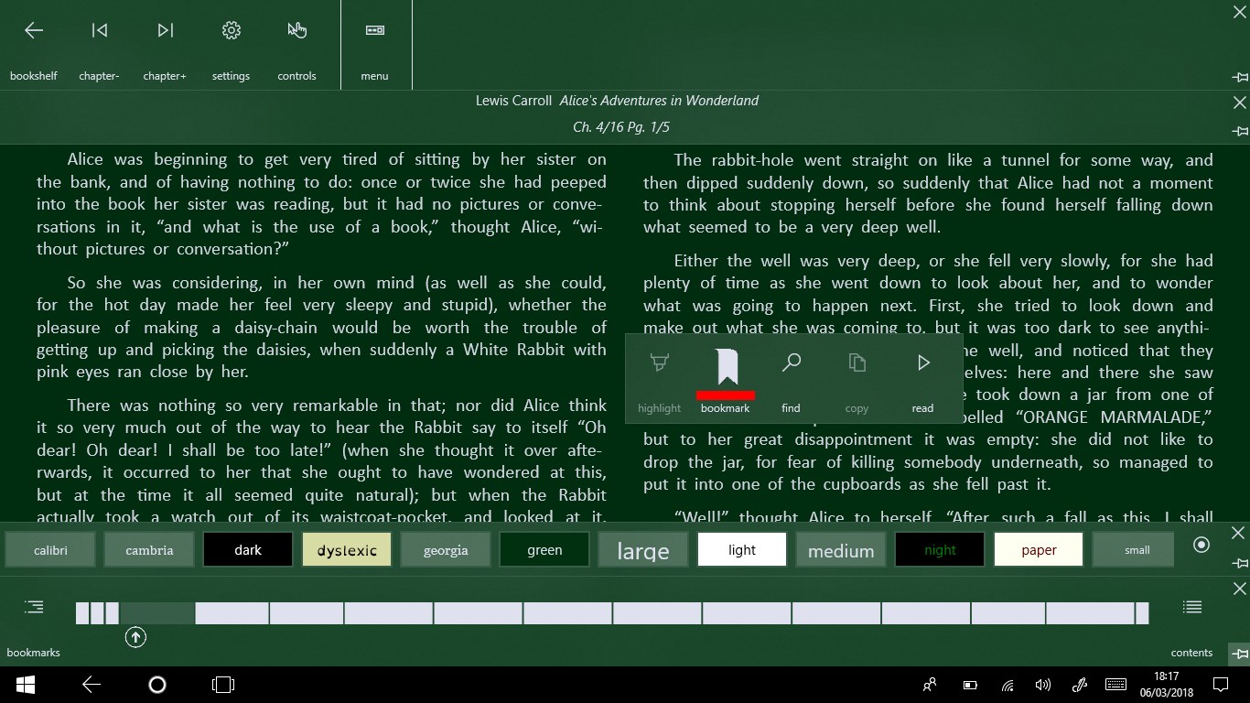
Task: Switch font to calibri
Action: [50, 549]
